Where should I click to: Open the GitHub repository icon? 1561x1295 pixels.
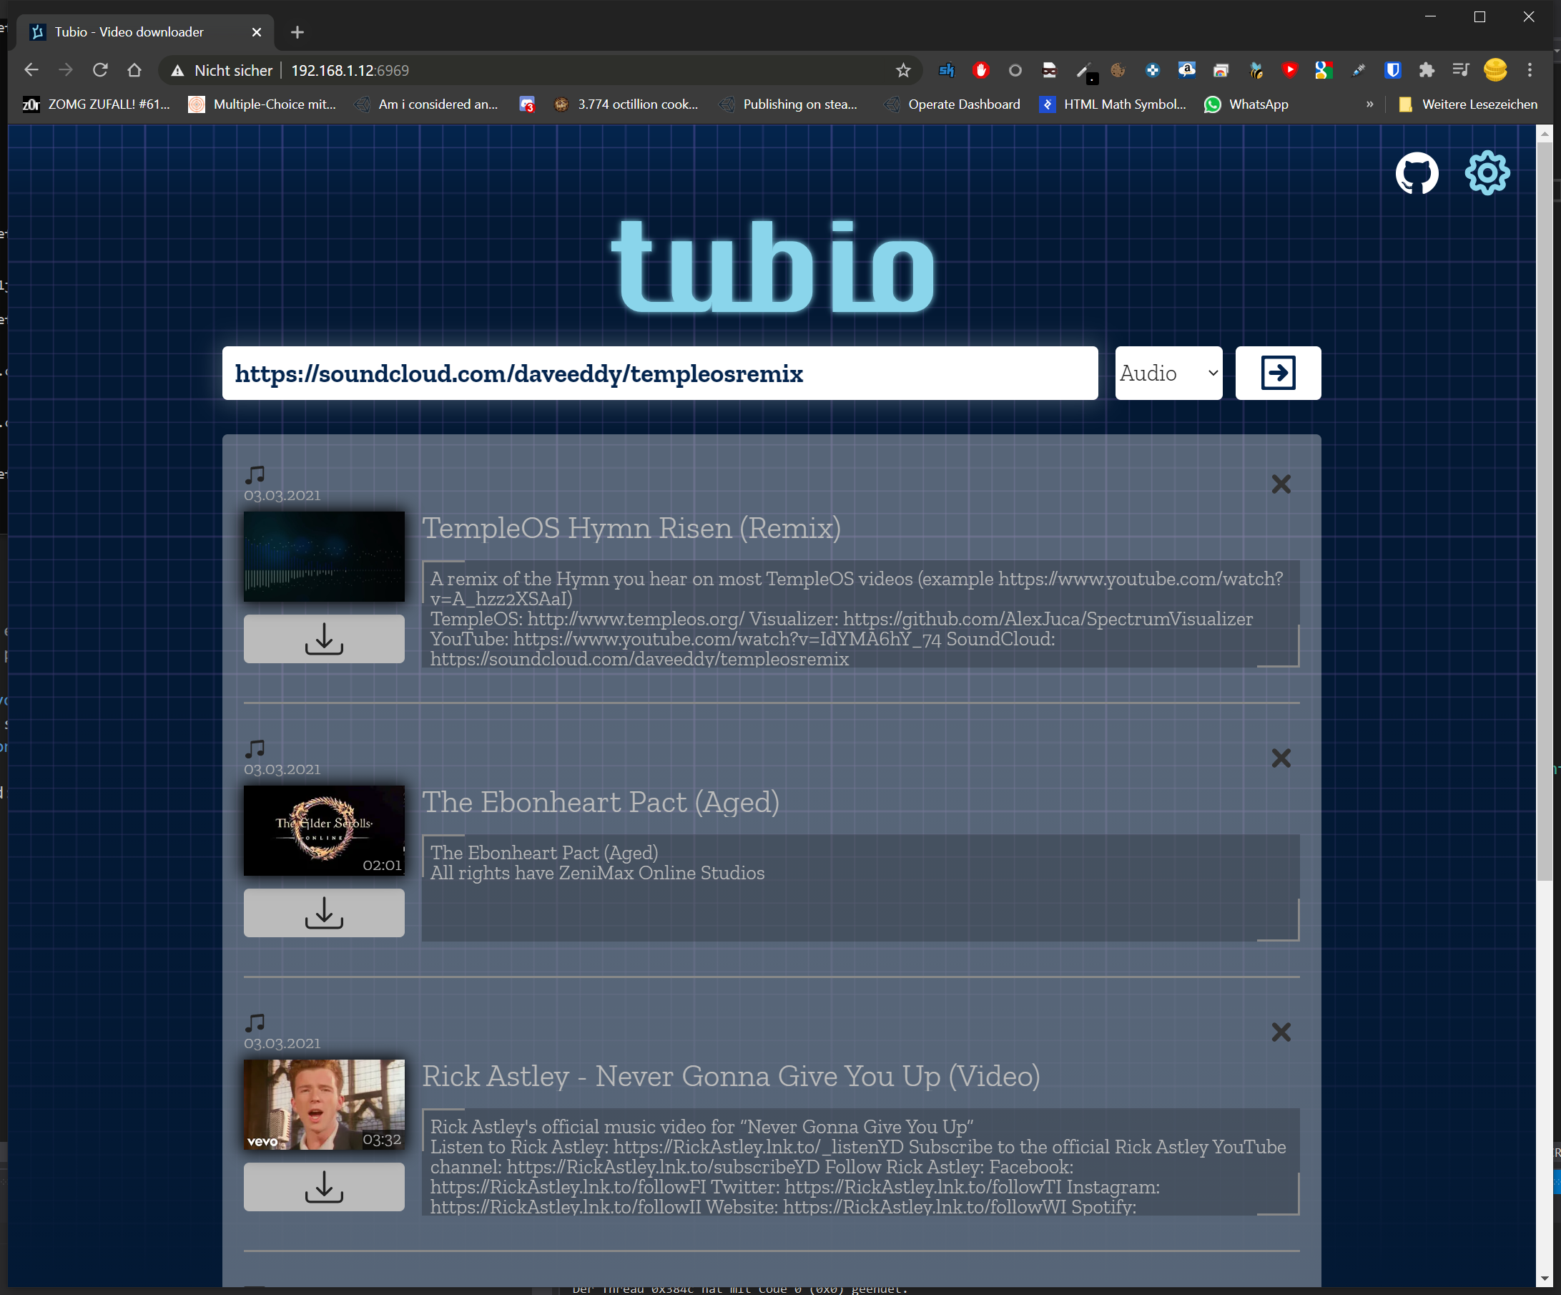(x=1416, y=173)
